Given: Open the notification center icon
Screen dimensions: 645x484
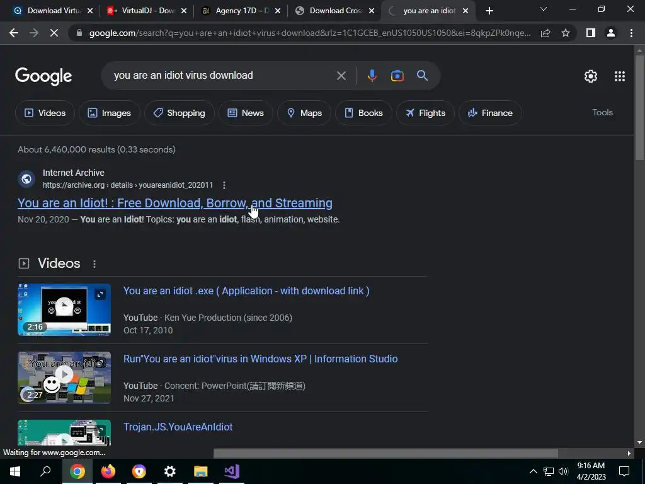Looking at the screenshot, I should (x=624, y=471).
